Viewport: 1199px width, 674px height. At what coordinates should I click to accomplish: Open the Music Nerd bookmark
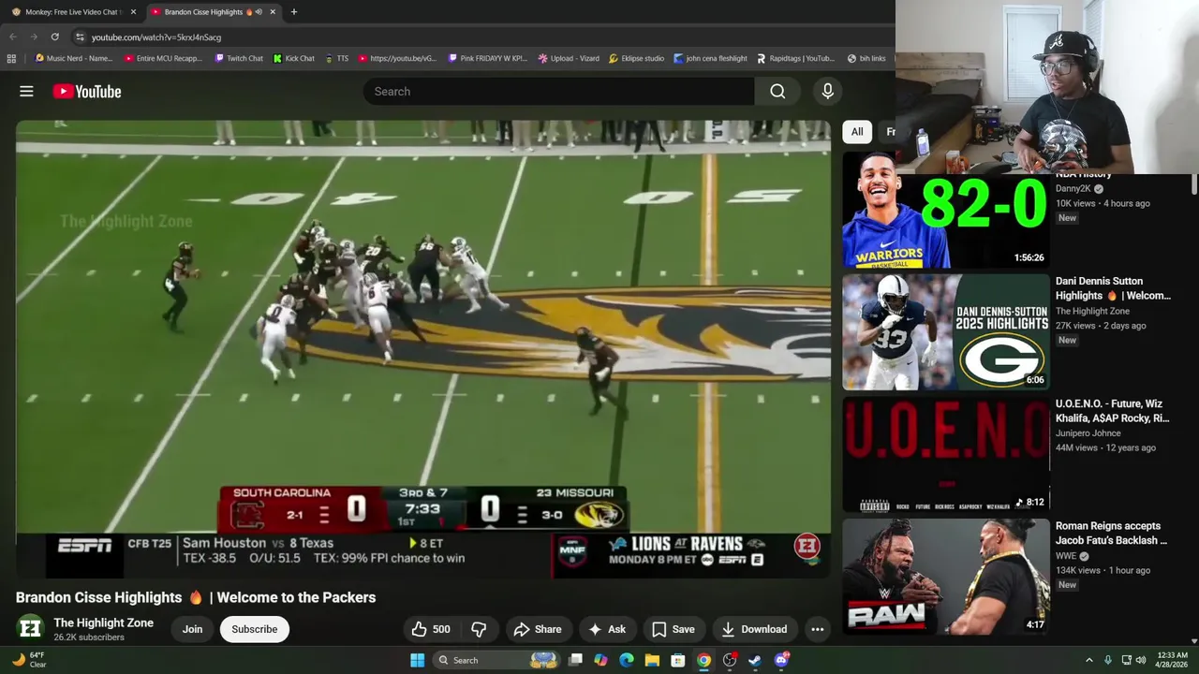tap(73, 58)
